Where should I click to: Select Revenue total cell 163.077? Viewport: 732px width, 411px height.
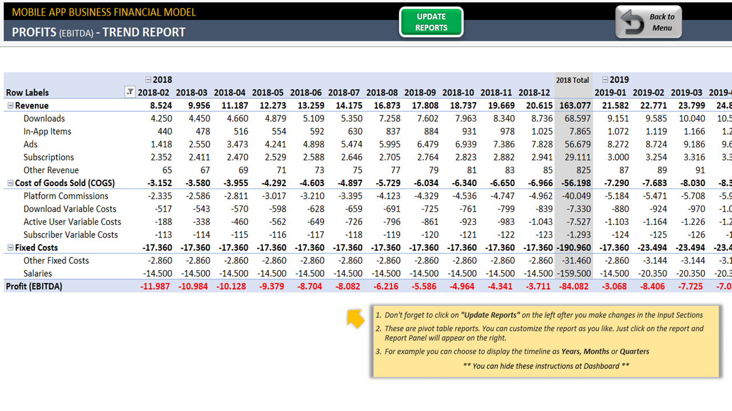[x=575, y=106]
